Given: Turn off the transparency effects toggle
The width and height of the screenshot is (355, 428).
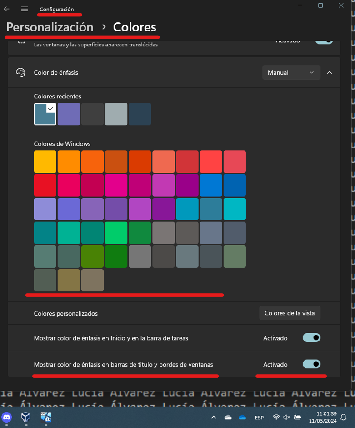Looking at the screenshot, I should [x=324, y=41].
